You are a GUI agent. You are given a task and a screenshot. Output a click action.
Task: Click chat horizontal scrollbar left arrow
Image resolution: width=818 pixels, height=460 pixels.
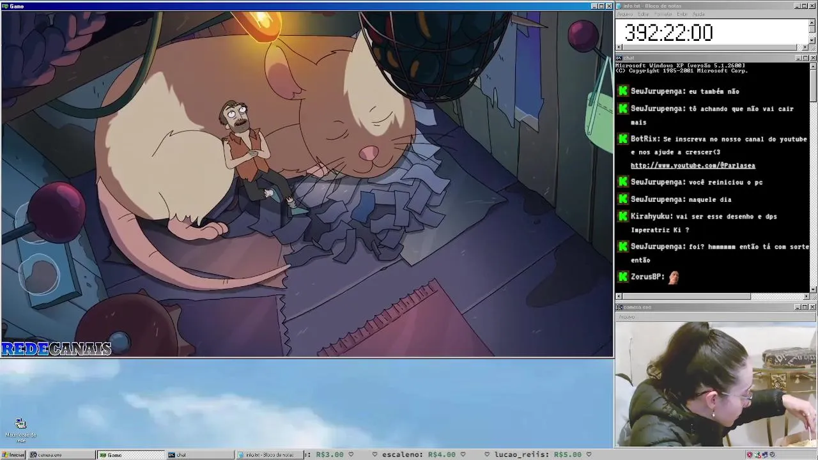click(x=619, y=296)
